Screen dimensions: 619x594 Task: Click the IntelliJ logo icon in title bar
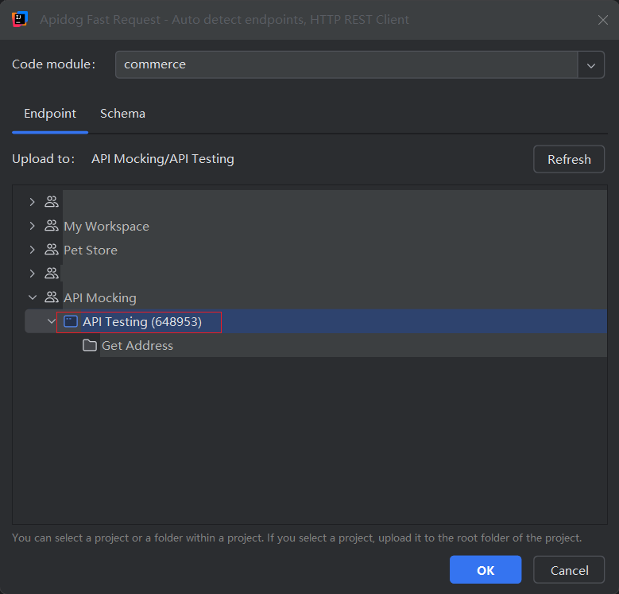point(20,19)
